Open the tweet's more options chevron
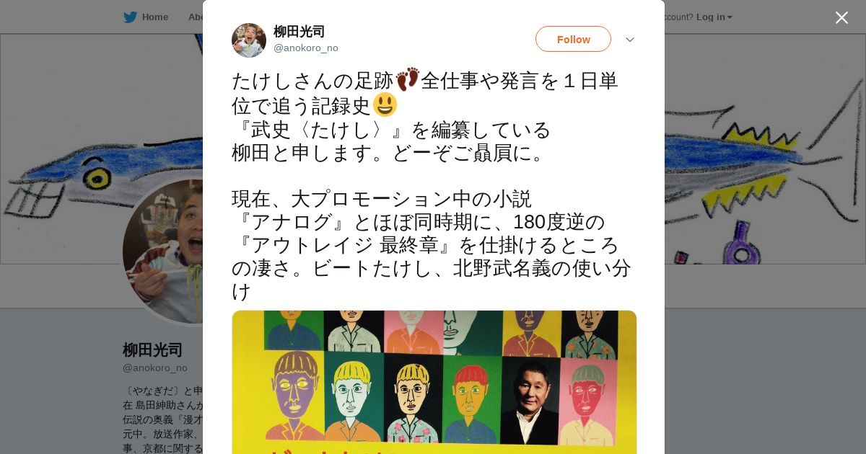 629,40
